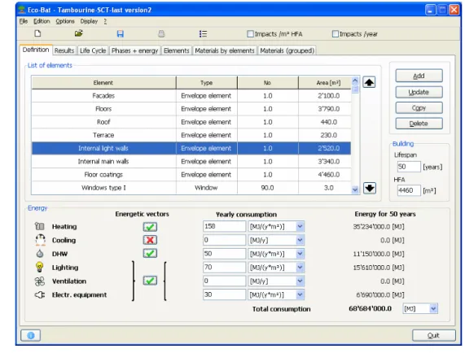Click the blue info button bottom-left
The height and width of the screenshot is (353, 465).
(31, 335)
